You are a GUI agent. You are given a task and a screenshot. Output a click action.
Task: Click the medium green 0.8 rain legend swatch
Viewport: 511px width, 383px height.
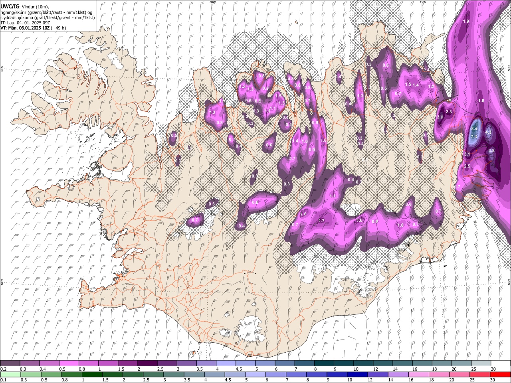pos(72,374)
